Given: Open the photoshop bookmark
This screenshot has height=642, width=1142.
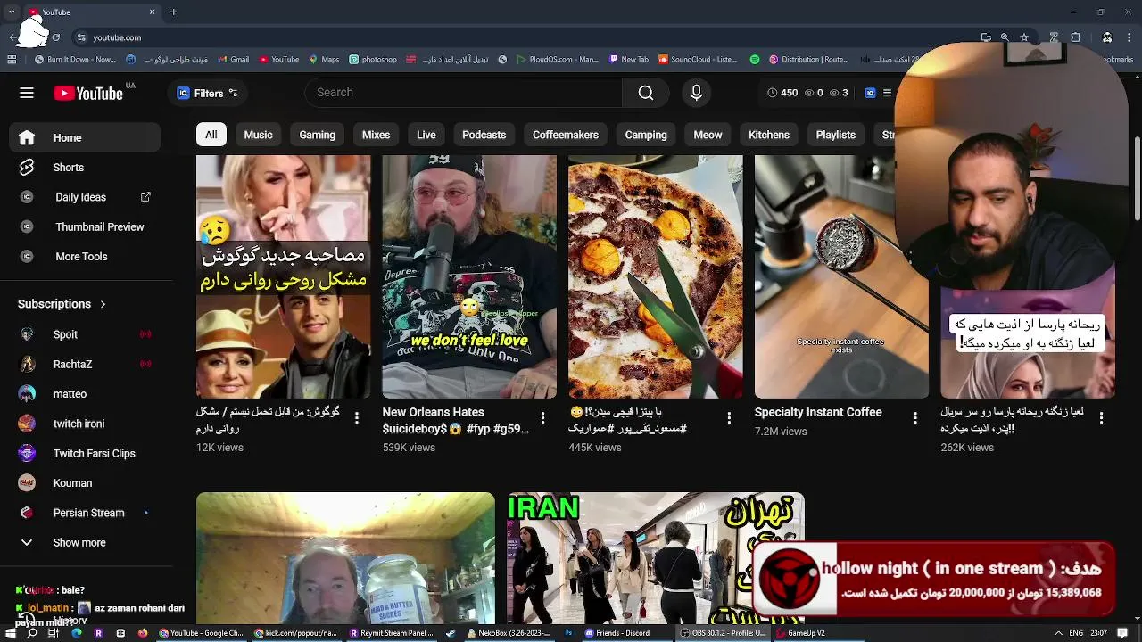Looking at the screenshot, I should (372, 60).
